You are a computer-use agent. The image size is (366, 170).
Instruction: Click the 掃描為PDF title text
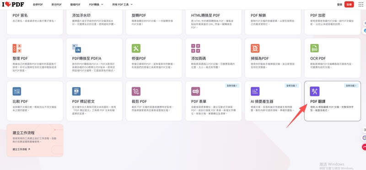[259, 58]
